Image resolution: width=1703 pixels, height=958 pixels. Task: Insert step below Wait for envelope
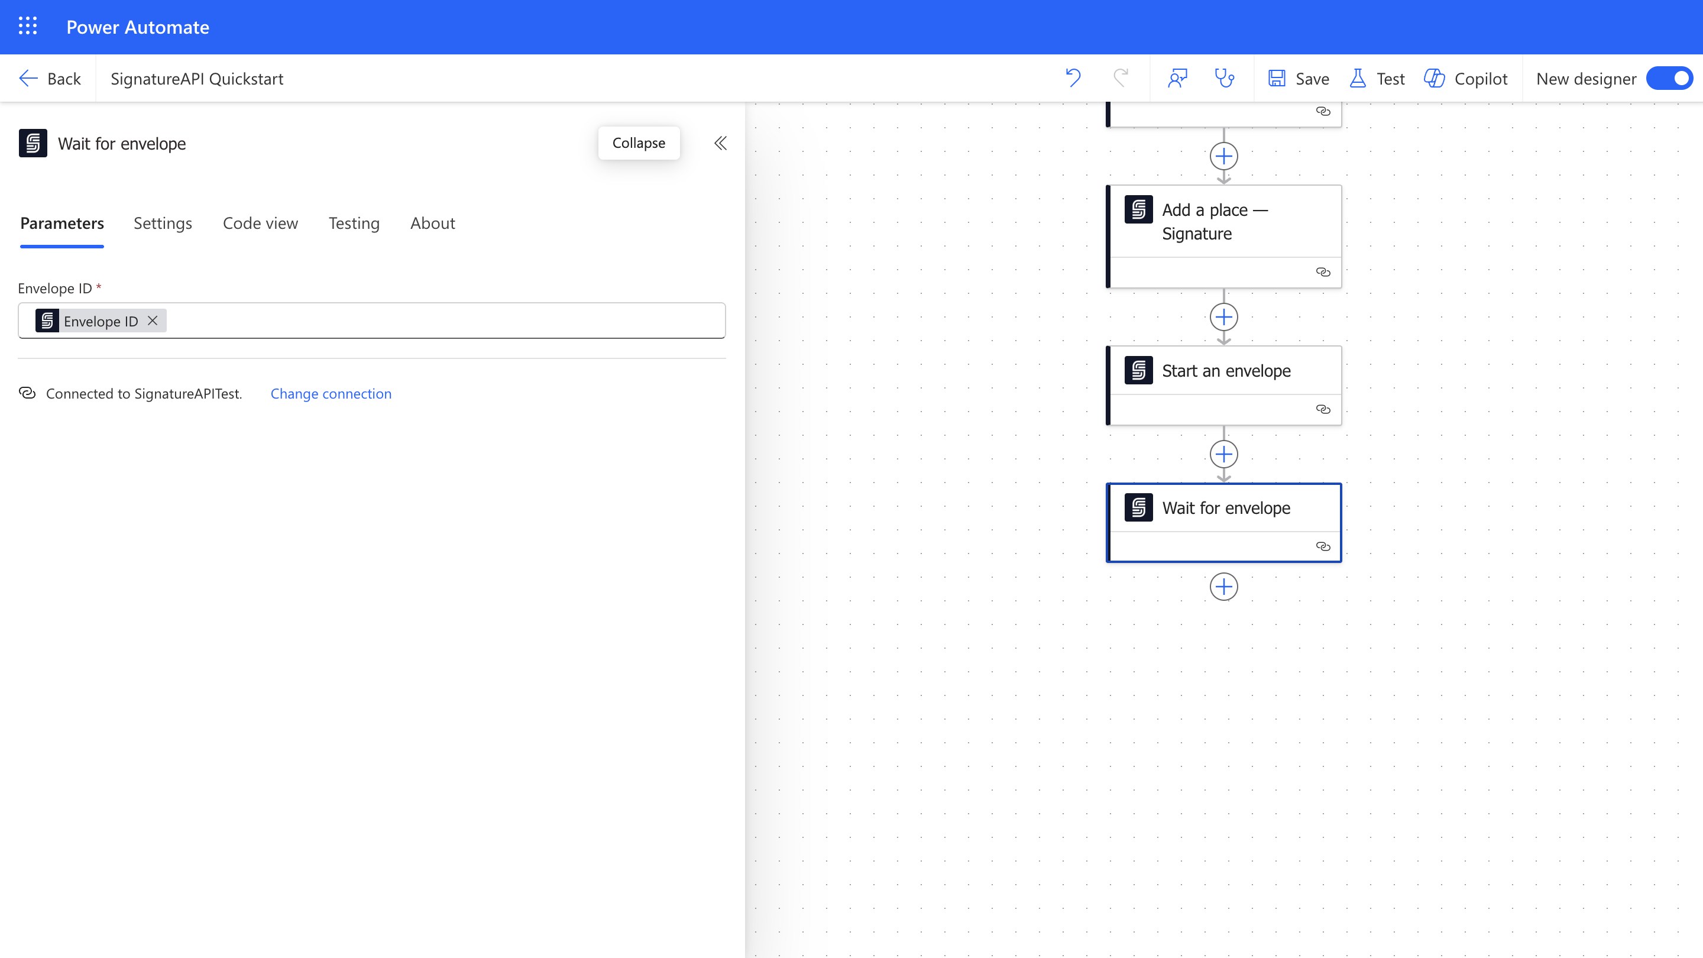click(x=1223, y=587)
